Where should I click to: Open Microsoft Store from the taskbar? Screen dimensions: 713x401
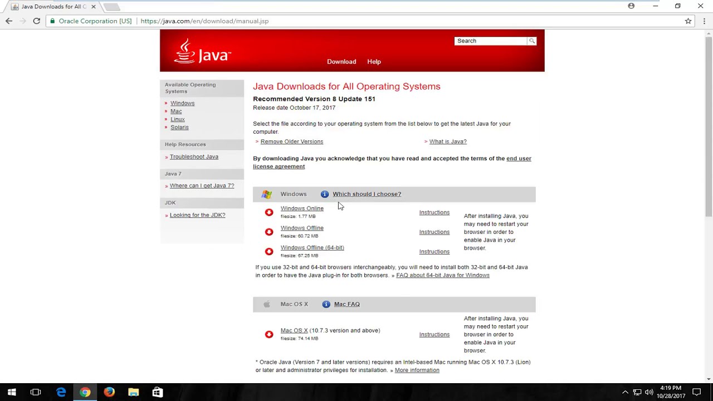point(158,392)
